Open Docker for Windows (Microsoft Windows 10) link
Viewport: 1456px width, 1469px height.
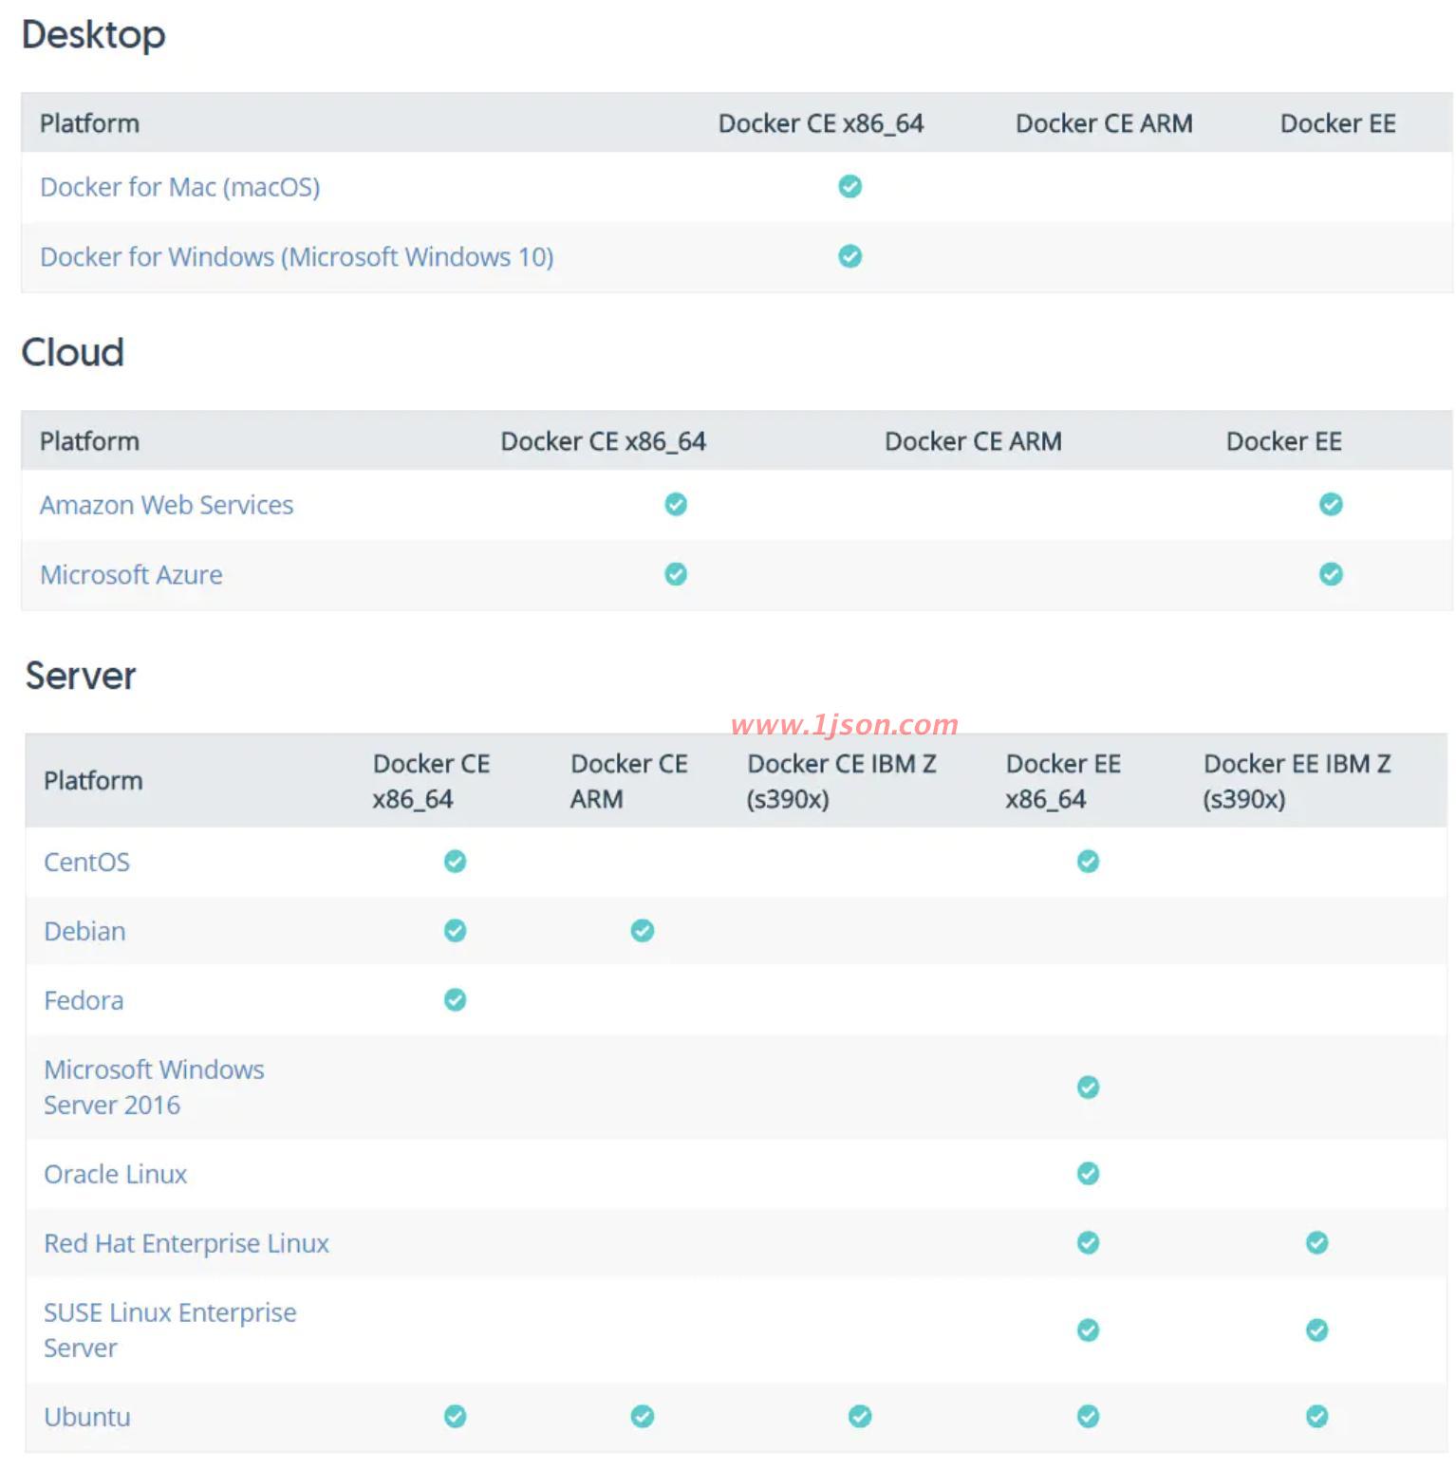point(297,257)
